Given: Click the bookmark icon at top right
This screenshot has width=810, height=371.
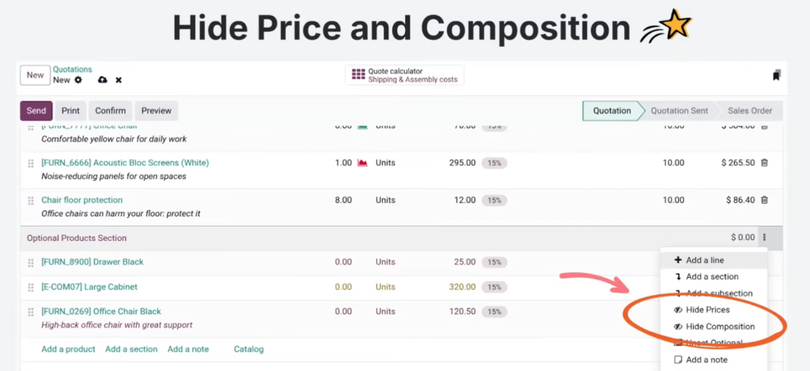Looking at the screenshot, I should (x=777, y=75).
